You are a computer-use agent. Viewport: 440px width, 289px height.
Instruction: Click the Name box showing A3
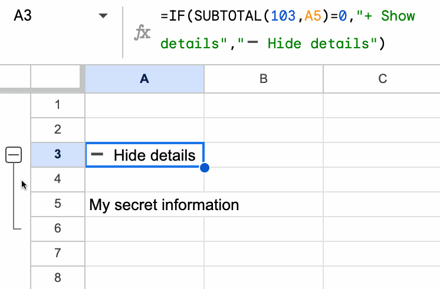point(23,16)
